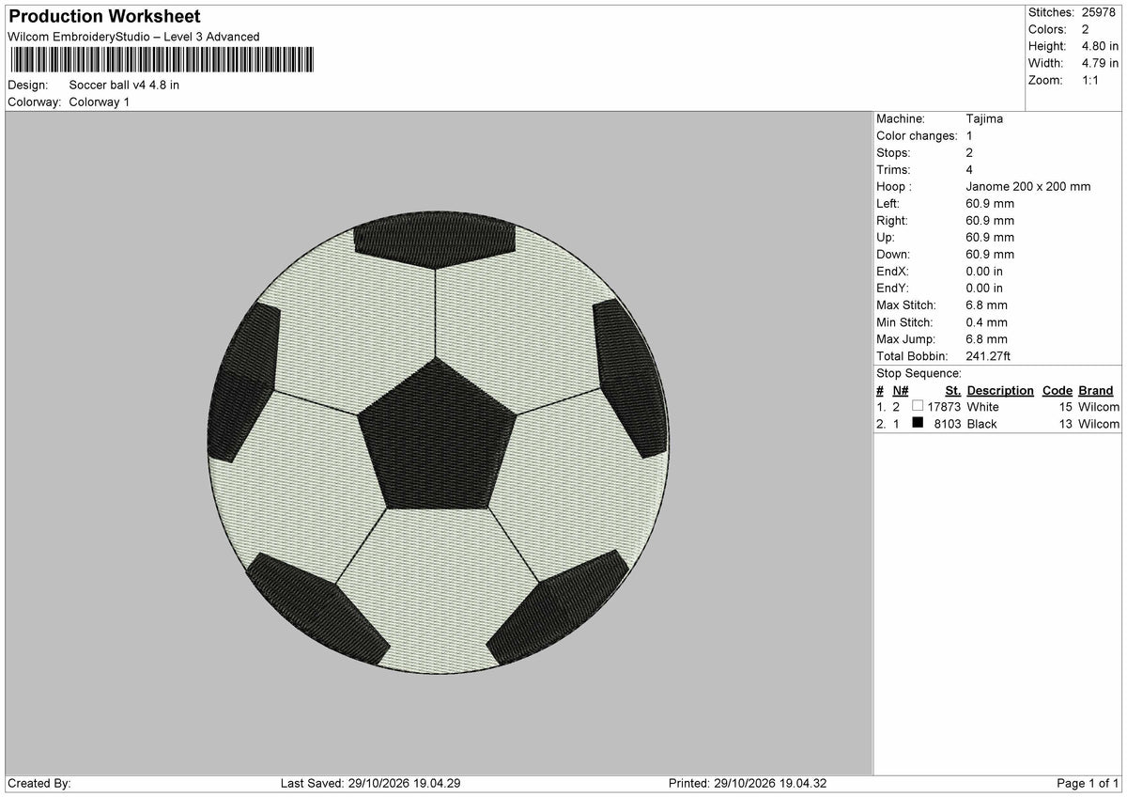
Task: Select Hoop value 'Janome 200 x 200 mm'
Action: tap(1028, 186)
